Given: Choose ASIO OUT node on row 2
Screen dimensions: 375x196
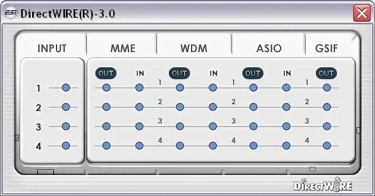Looking at the screenshot, I should pos(253,107).
